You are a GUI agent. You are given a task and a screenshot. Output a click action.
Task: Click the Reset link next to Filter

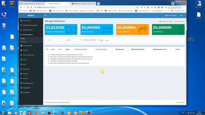pos(107,41)
